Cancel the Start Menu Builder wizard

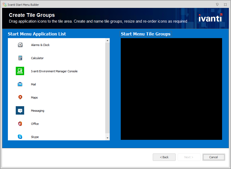[214, 157]
